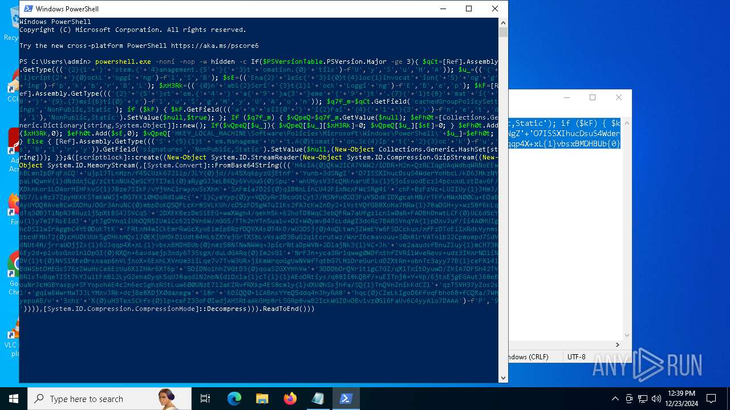Maximize the Windows PowerShell window
Image resolution: width=730 pixels, height=410 pixels.
tap(469, 9)
